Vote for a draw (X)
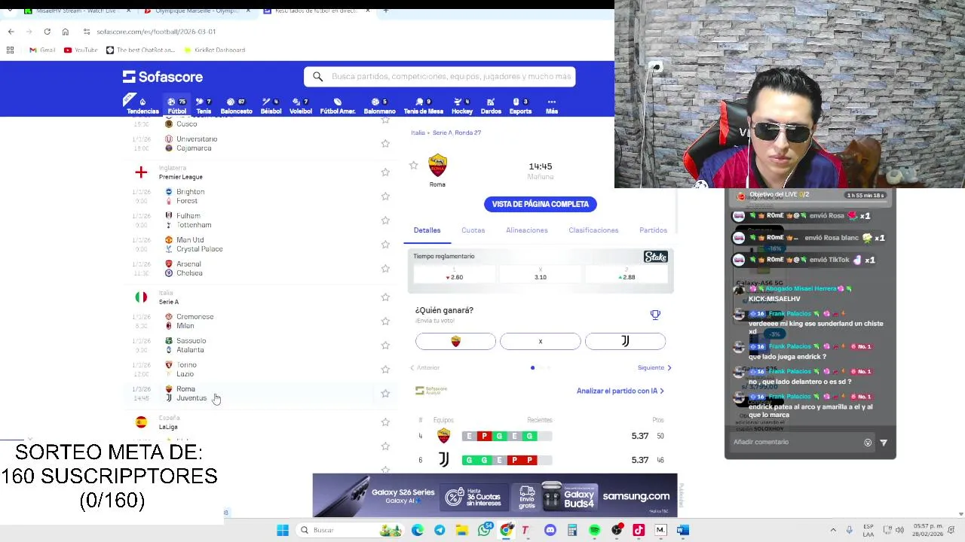Screen dimensions: 965x542 (541, 342)
